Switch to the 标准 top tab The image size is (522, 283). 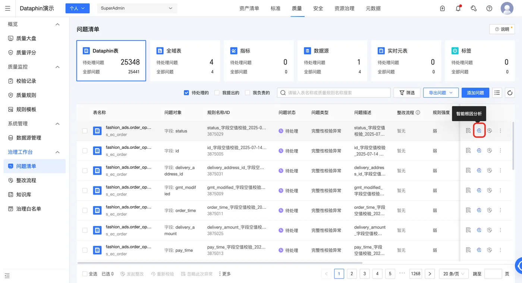[x=276, y=8]
